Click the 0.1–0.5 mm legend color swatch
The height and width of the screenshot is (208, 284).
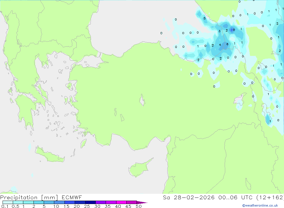pos(8,202)
